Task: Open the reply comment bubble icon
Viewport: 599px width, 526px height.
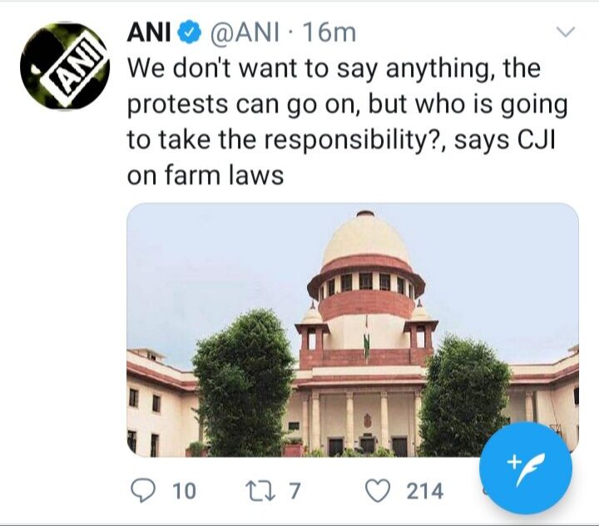Action: [x=143, y=490]
